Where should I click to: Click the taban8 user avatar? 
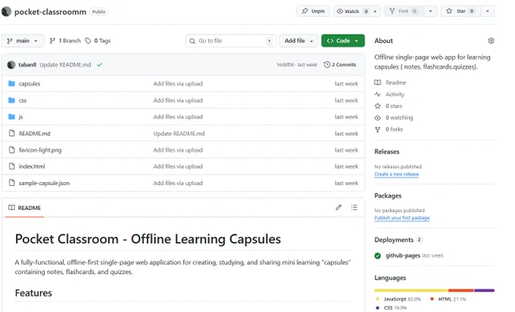point(11,65)
